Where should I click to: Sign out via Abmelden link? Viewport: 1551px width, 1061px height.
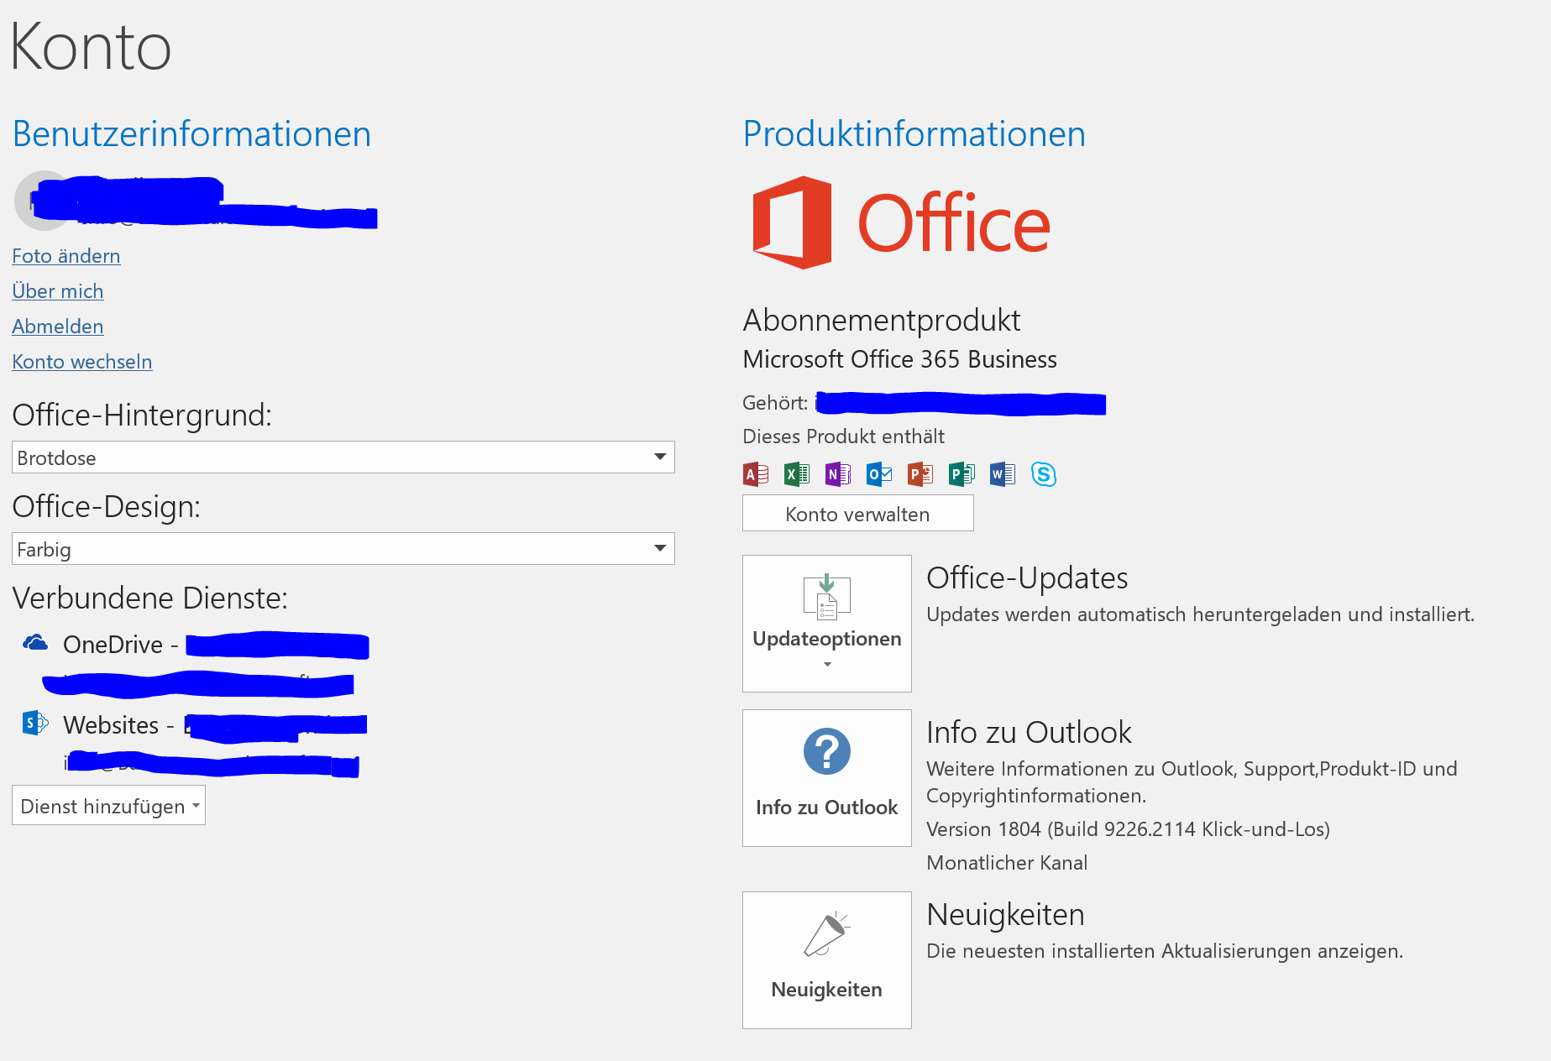click(58, 327)
